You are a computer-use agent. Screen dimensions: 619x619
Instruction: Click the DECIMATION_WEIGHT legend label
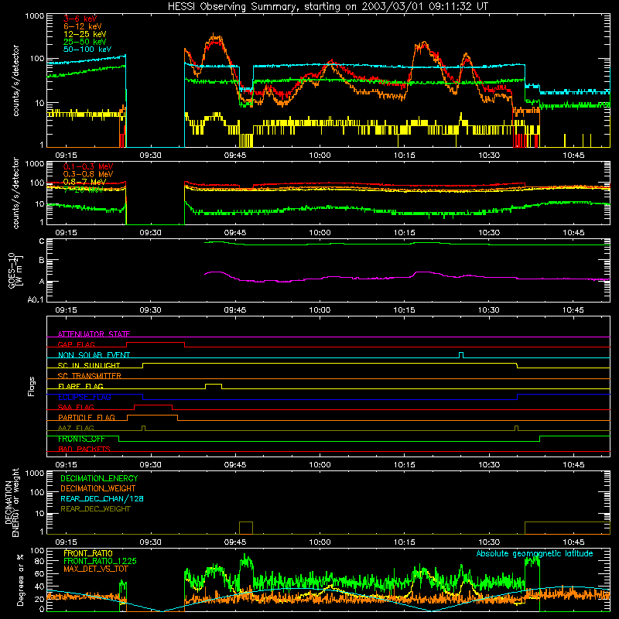[98, 489]
